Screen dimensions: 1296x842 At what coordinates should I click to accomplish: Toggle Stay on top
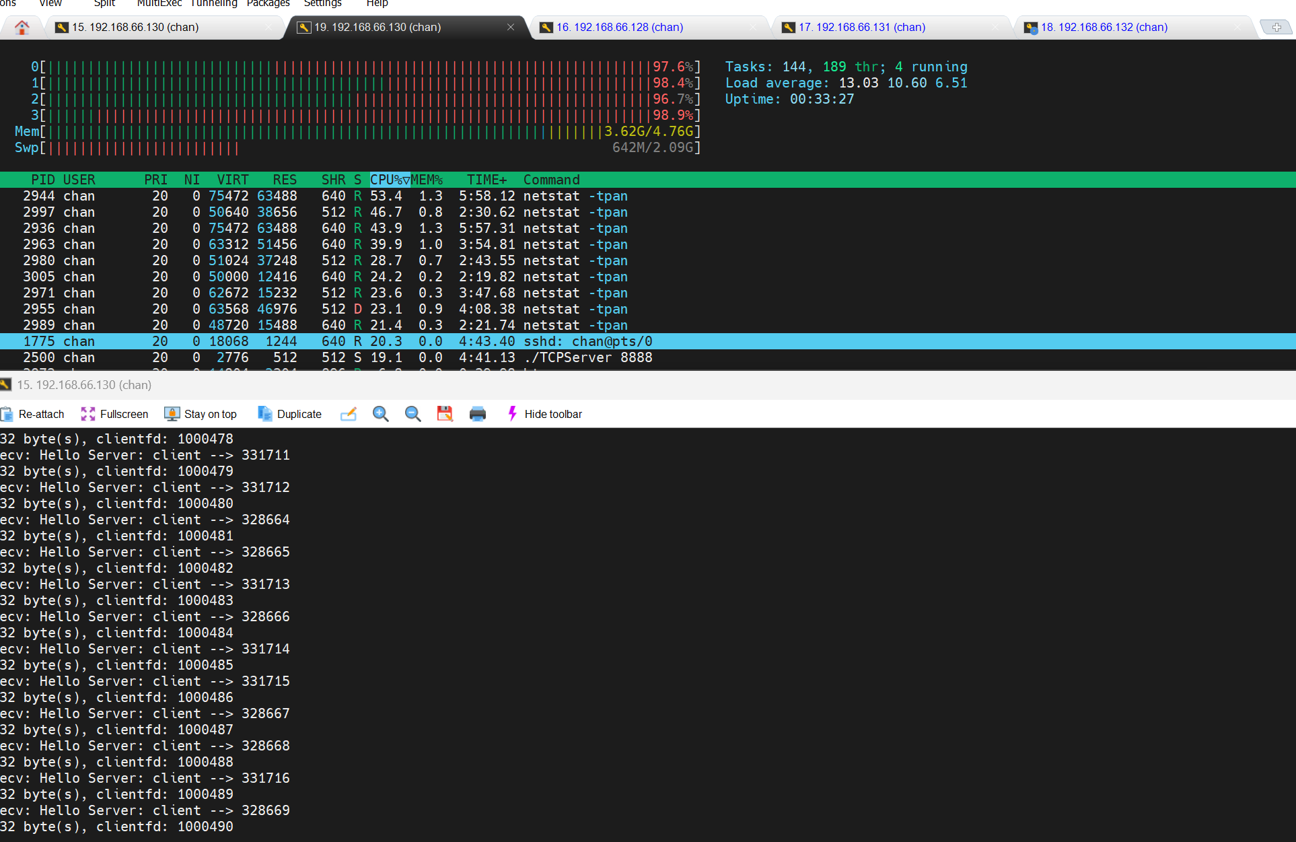pos(201,414)
